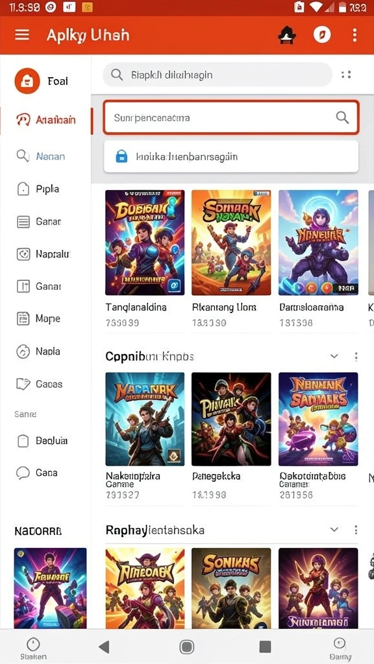Open the Darmsloaarina game cover
The width and height of the screenshot is (374, 664).
pos(318,243)
